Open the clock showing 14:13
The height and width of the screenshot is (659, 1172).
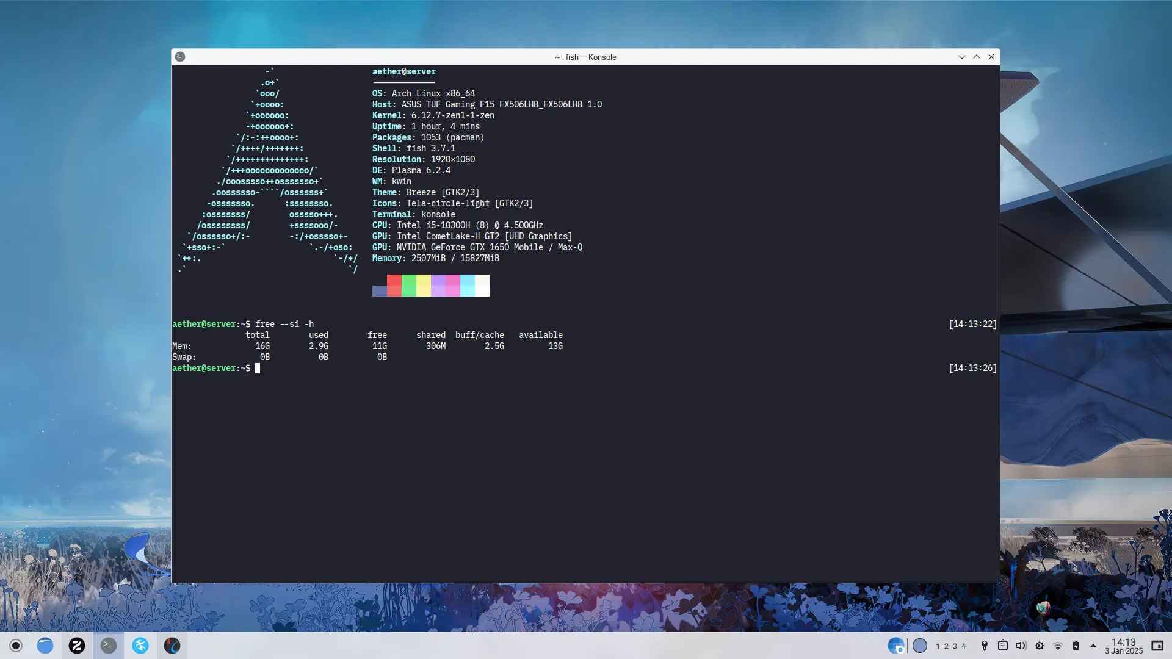pos(1124,646)
